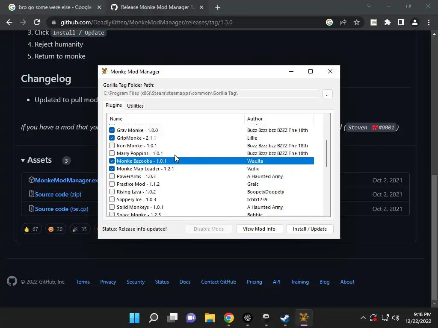Open Windows Start menu
The width and height of the screenshot is (438, 328).
tap(134, 318)
